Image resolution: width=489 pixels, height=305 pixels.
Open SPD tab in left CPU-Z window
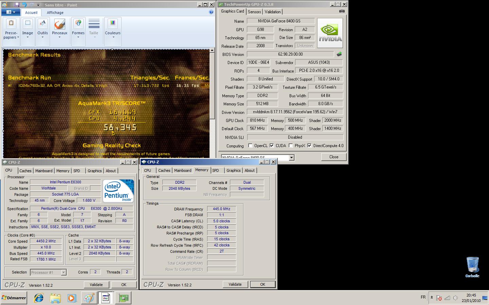77,171
